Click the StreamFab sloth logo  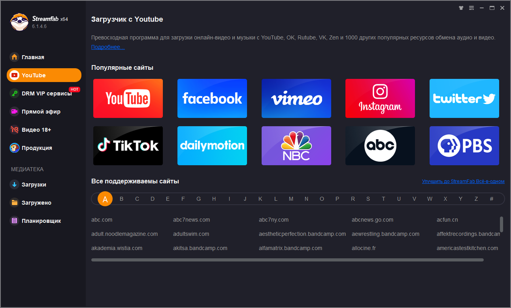(x=19, y=22)
